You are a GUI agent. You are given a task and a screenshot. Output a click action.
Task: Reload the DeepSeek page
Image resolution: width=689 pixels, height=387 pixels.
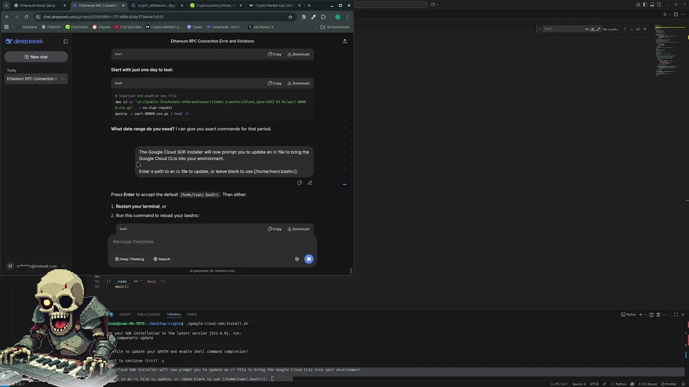coord(26,17)
